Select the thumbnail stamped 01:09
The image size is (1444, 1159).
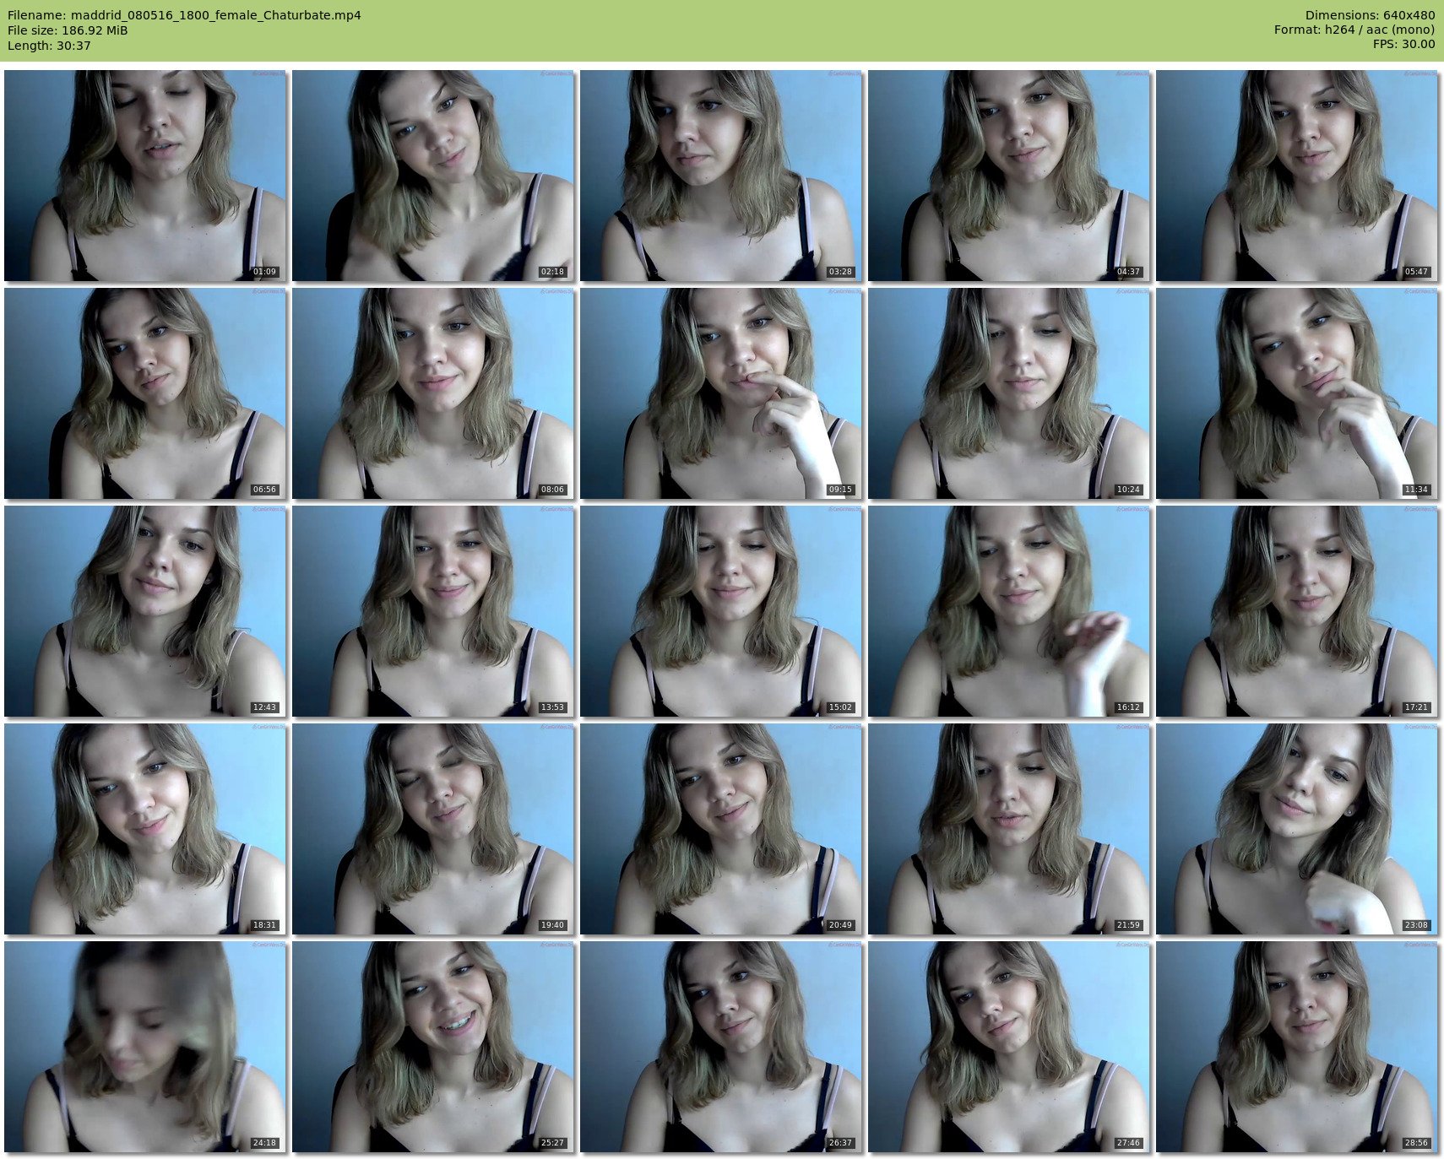click(145, 176)
